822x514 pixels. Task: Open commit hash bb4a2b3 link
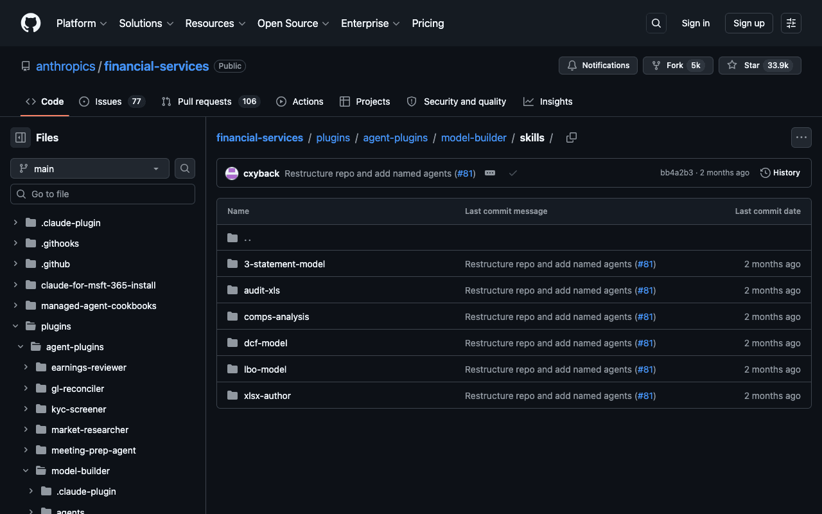677,173
